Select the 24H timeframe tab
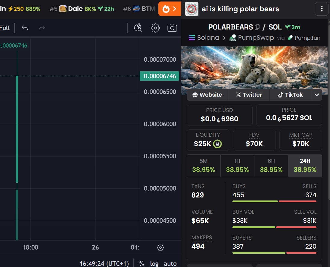 (305, 166)
